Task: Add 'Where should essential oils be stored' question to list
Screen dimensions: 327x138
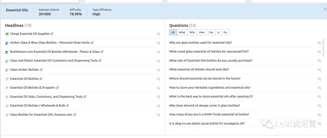Action: pyautogui.click(x=319, y=79)
